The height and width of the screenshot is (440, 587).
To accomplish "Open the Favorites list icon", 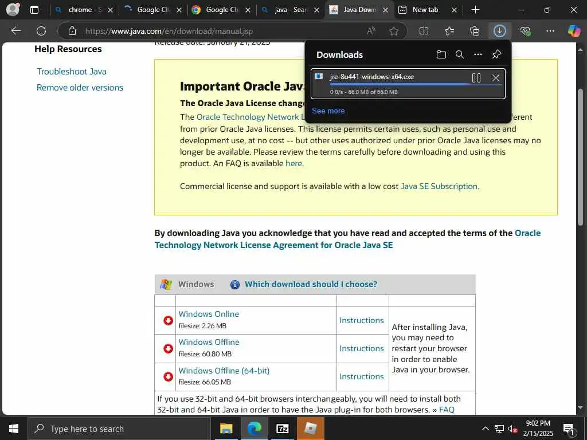I will click(449, 31).
